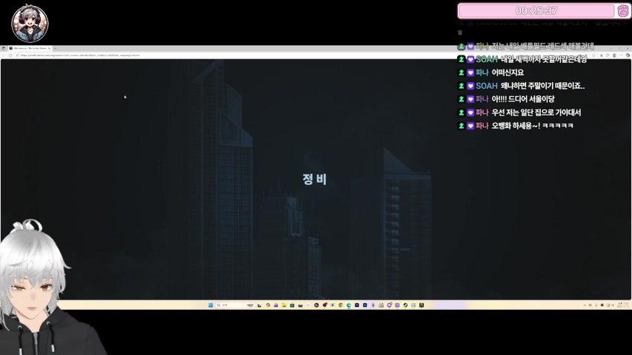The image size is (632, 355).
Task: Click the taskbar search box
Action: (236, 305)
